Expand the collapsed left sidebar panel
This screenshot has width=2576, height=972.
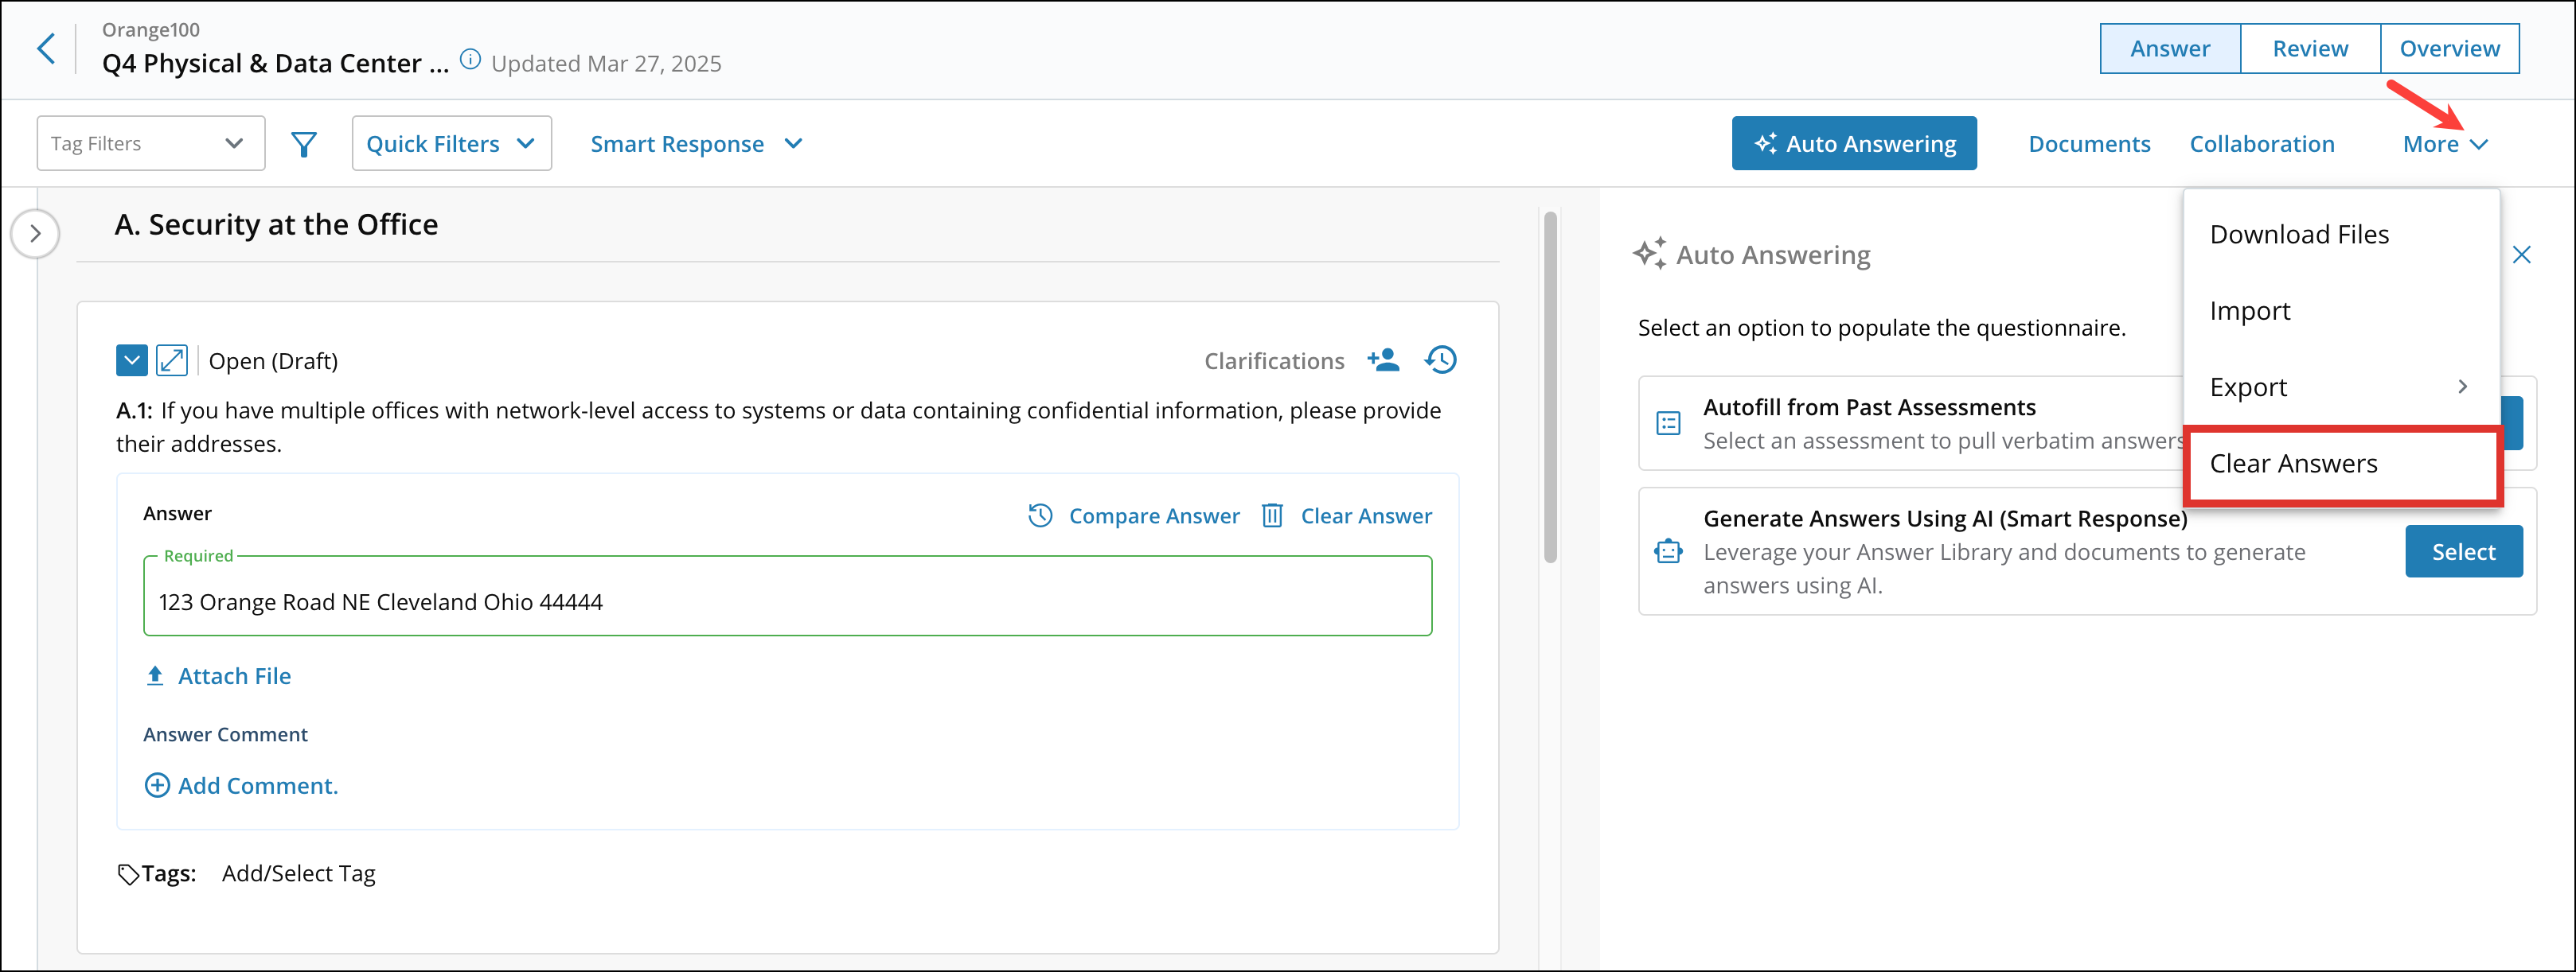[x=35, y=234]
